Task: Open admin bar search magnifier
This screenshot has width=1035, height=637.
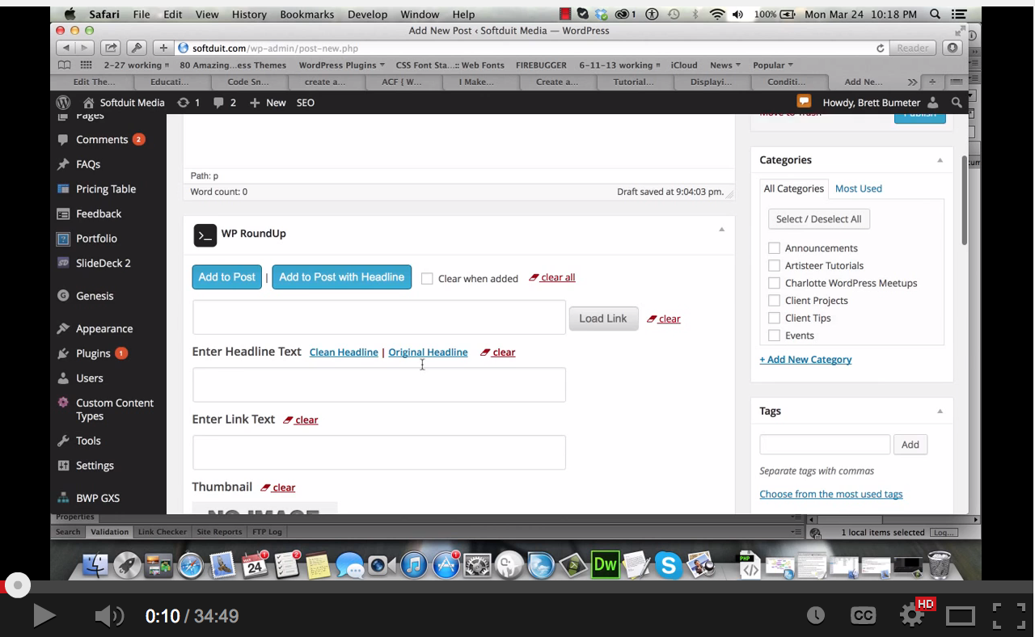Action: [x=957, y=103]
